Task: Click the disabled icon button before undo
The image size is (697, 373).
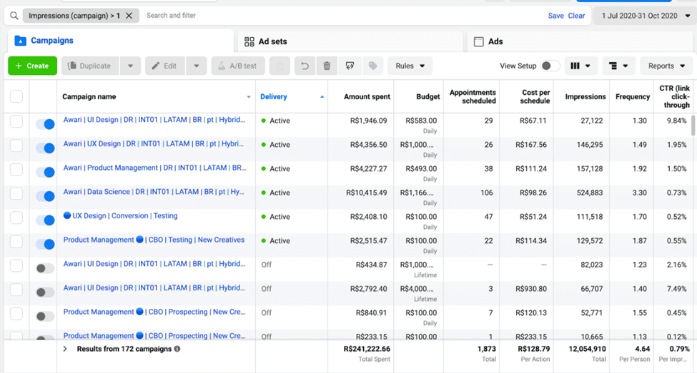Action: (x=280, y=66)
